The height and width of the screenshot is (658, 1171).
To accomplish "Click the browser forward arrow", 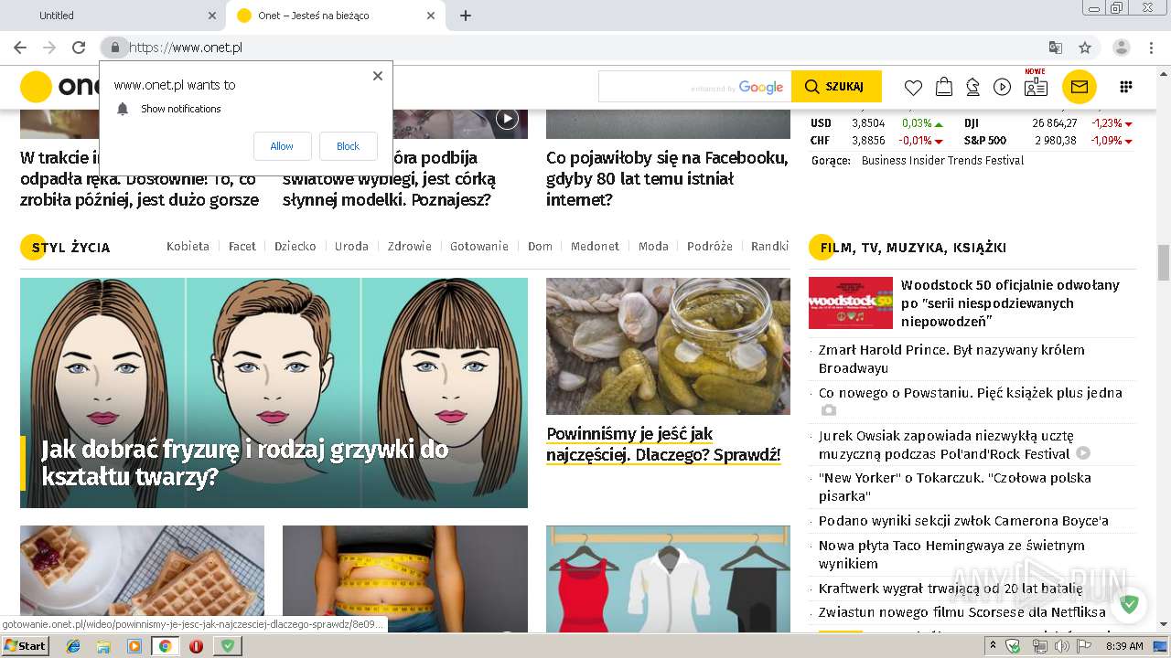I will coord(49,48).
